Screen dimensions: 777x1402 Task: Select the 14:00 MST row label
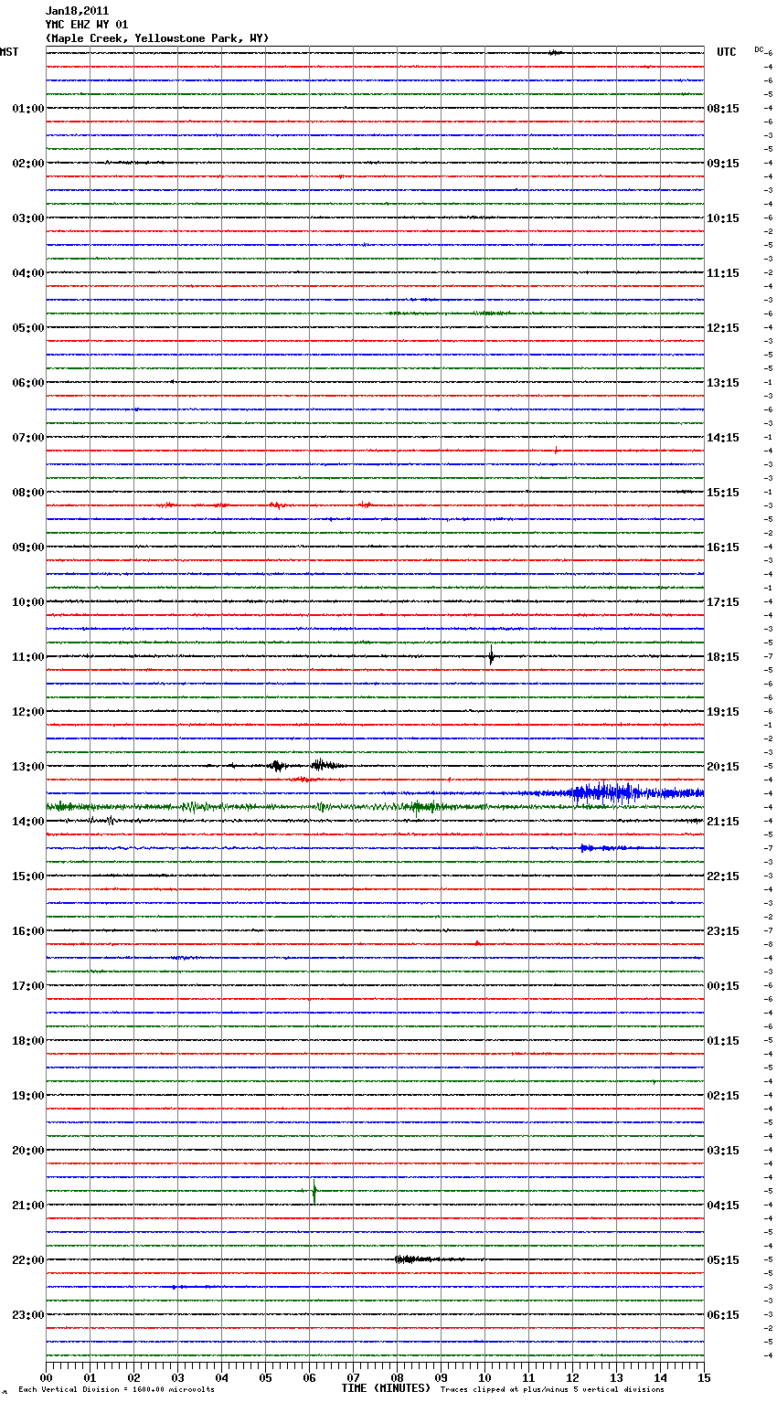pyautogui.click(x=28, y=822)
